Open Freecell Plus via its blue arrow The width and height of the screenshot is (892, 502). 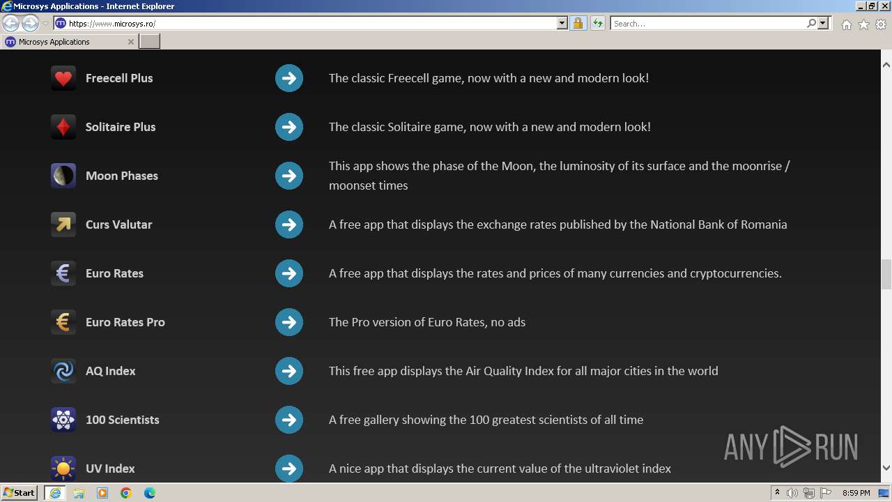click(289, 78)
